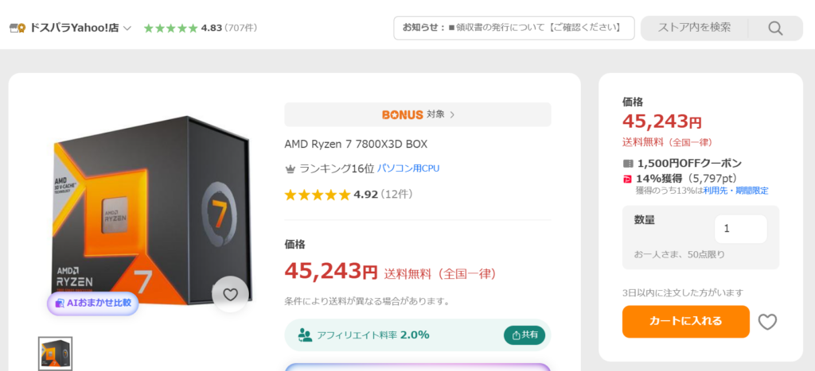This screenshot has height=371, width=815.
Task: Click the ストア内を検索 search field
Action: click(x=694, y=28)
